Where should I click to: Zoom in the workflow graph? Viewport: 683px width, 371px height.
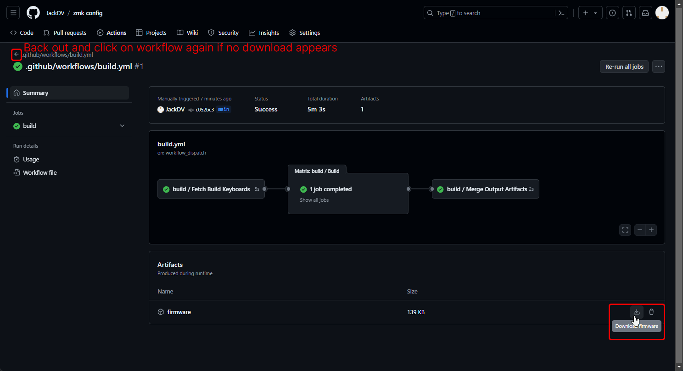(651, 230)
